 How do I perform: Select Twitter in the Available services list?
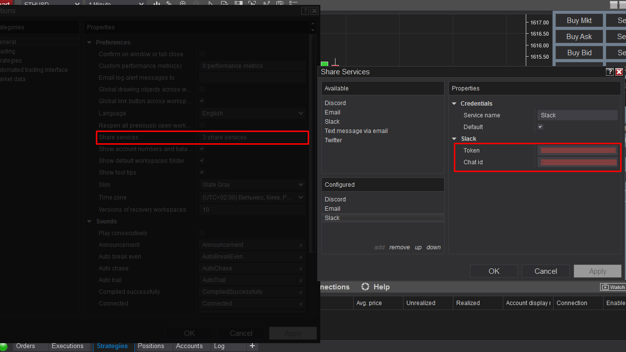(x=334, y=140)
